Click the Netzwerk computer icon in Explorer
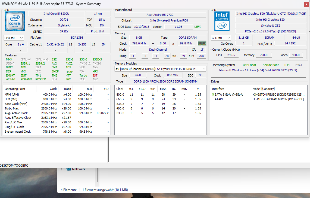 [68, 169]
